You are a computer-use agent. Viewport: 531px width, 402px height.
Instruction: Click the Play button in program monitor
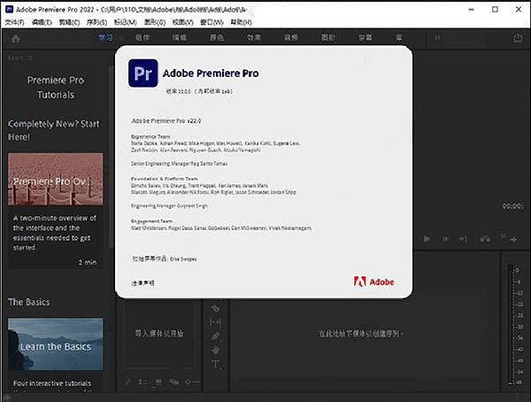point(427,238)
